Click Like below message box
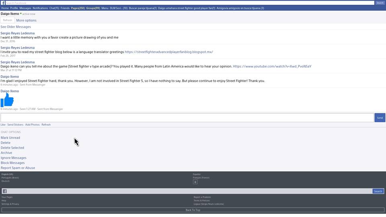Viewport: 386px width, 217px height. pyautogui.click(x=3, y=125)
